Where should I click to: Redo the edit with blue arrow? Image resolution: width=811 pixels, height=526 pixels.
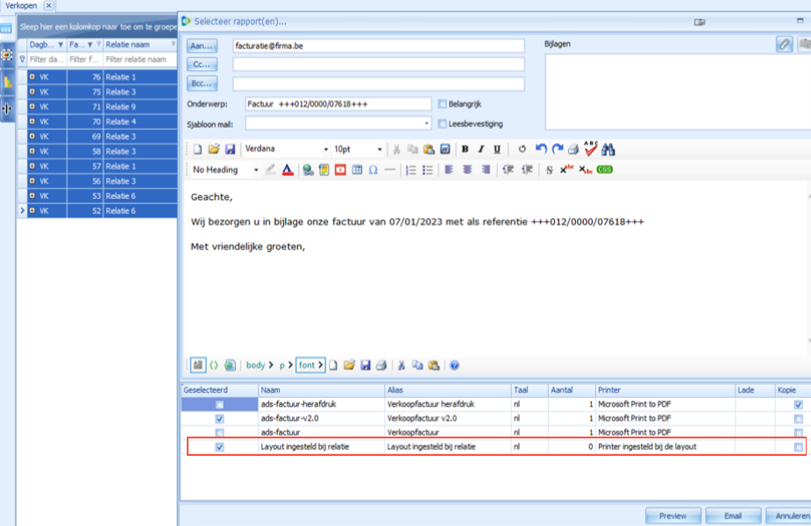coord(557,150)
